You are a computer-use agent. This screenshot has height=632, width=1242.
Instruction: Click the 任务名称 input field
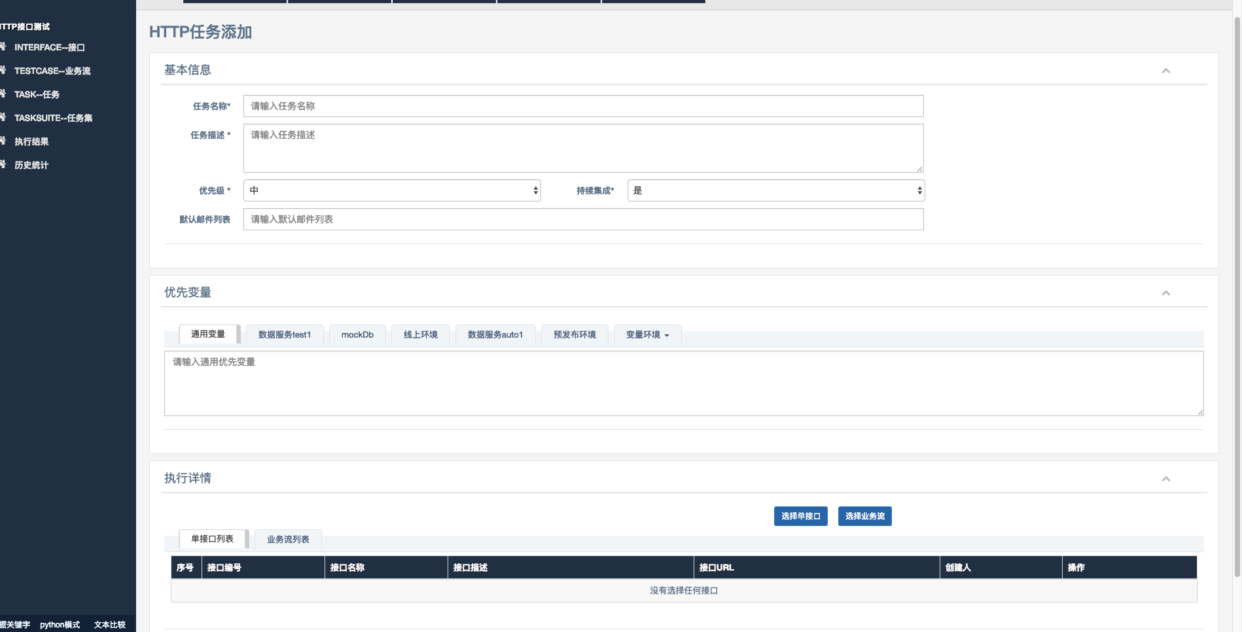(583, 106)
